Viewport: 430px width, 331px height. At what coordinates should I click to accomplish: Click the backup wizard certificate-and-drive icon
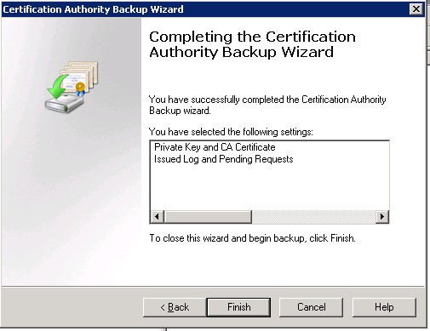pos(72,88)
